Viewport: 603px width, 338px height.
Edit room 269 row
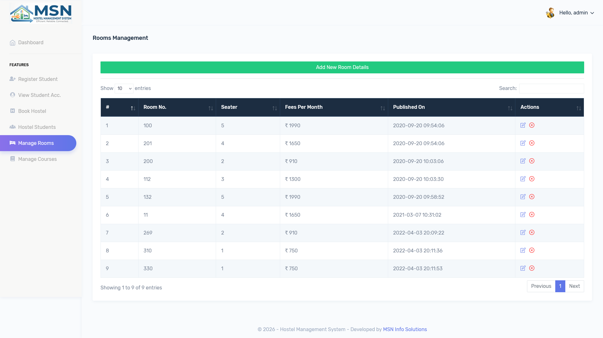coord(523,232)
